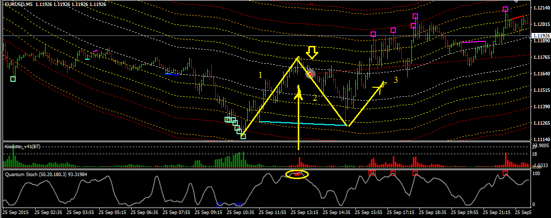Screen dimensions: 551x218
Task: Click the 18 level label on Kiesotto scale
Action: coord(535,154)
